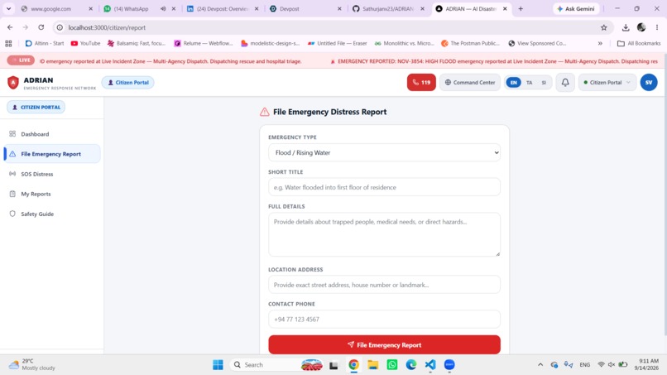Reload the page

click(x=41, y=27)
